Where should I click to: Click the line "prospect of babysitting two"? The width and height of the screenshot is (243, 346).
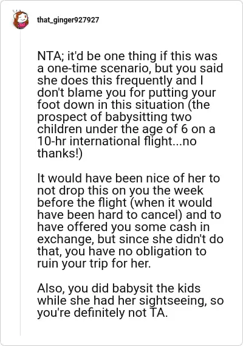click(x=114, y=117)
